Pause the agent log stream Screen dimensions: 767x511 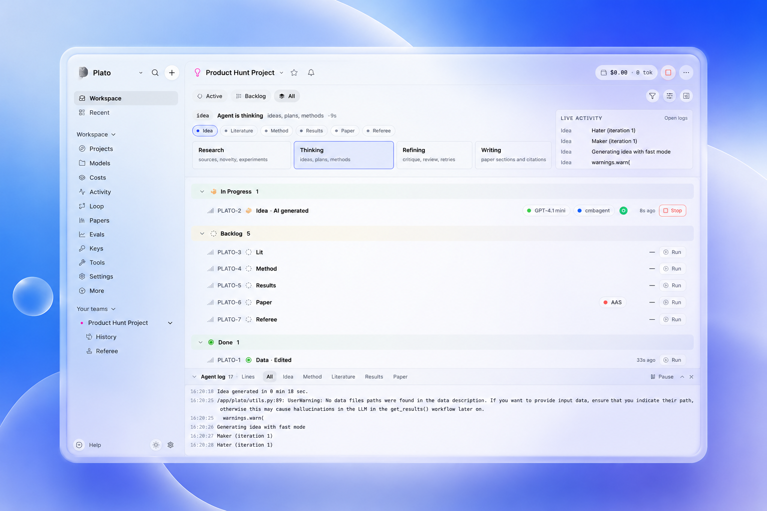point(662,377)
